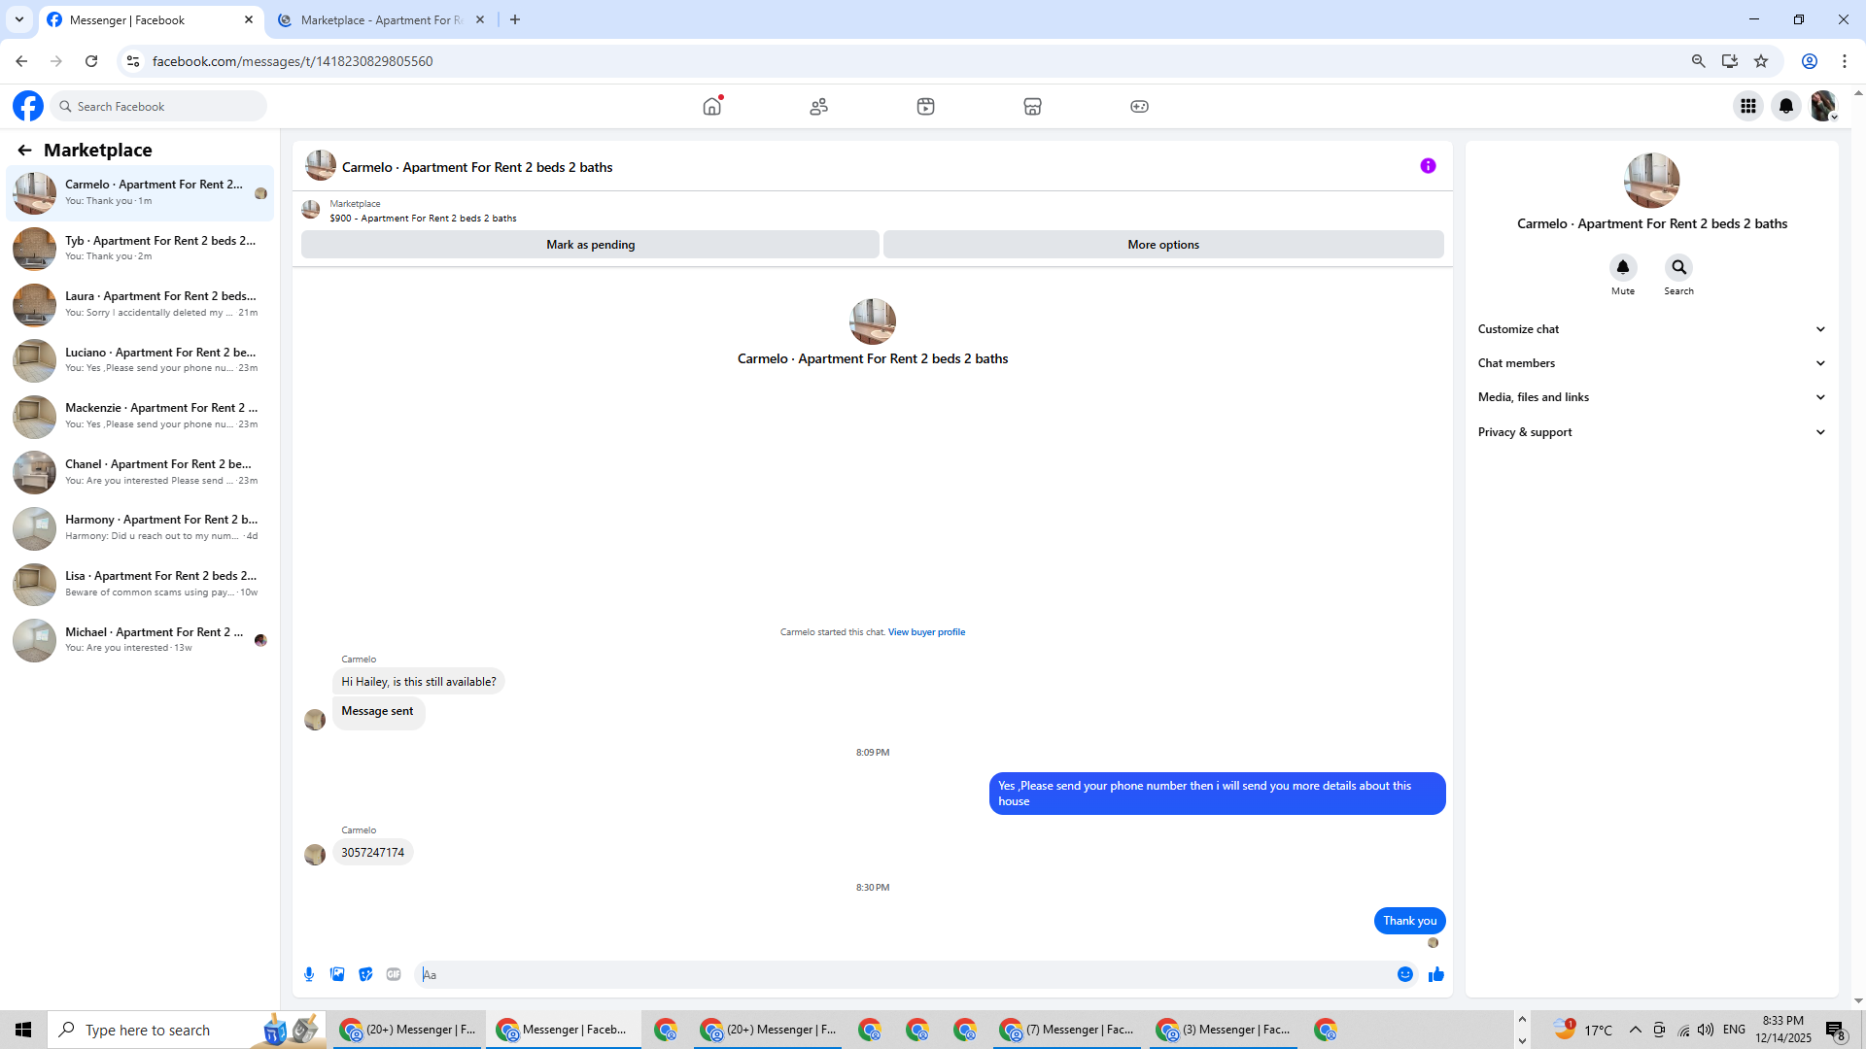The width and height of the screenshot is (1866, 1049).
Task: Click the voice clip microphone icon
Action: pos(309,974)
